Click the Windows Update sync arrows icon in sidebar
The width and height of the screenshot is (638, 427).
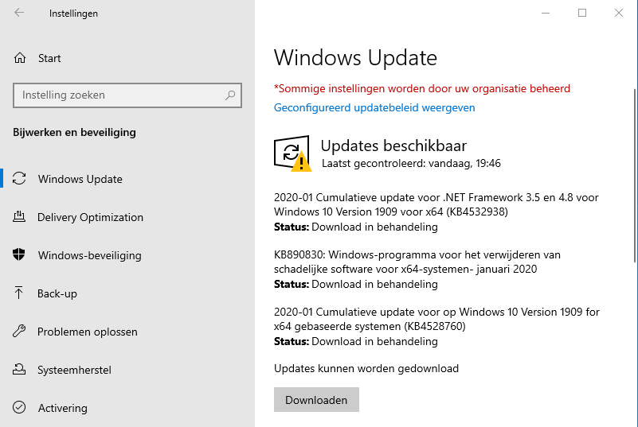pyautogui.click(x=20, y=179)
